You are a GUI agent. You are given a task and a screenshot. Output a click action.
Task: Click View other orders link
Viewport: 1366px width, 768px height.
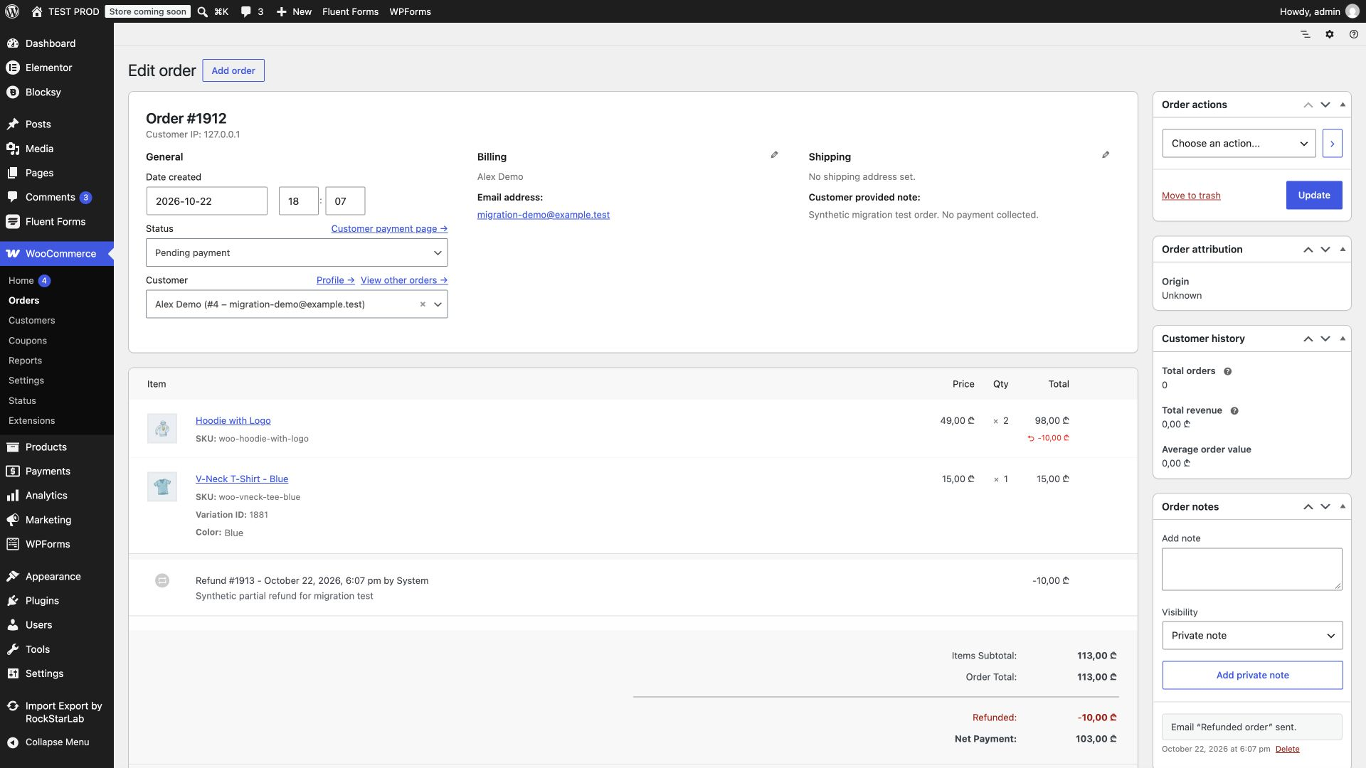[404, 281]
